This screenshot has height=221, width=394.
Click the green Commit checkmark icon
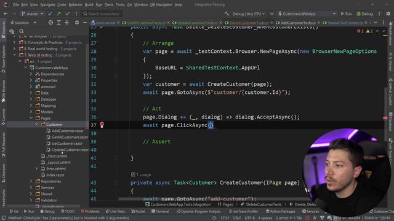tap(67, 14)
